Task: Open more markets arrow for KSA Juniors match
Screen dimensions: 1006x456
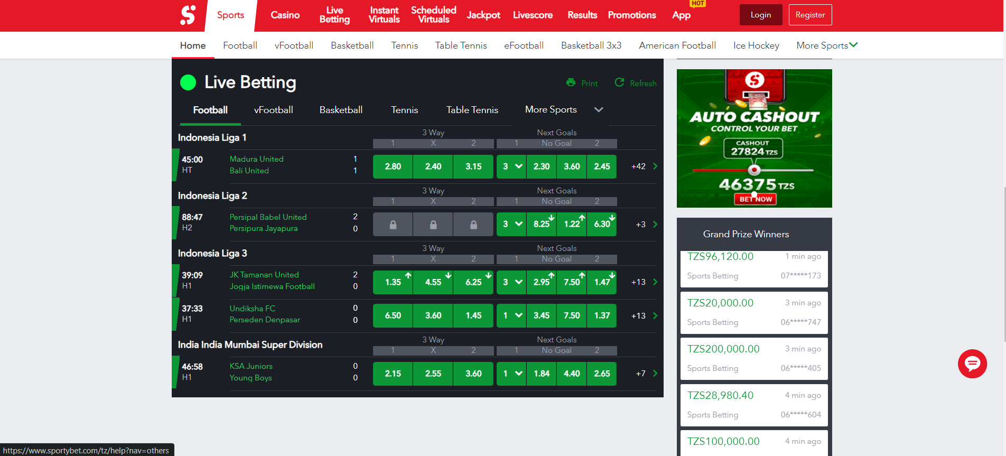Action: (655, 374)
